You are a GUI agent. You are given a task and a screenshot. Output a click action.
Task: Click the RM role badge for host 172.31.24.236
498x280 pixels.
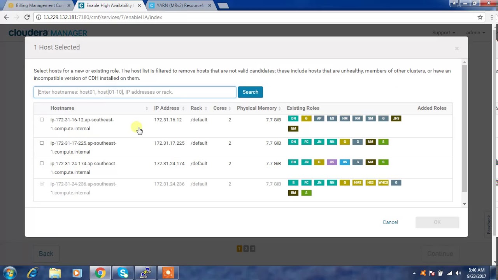[x=293, y=193]
